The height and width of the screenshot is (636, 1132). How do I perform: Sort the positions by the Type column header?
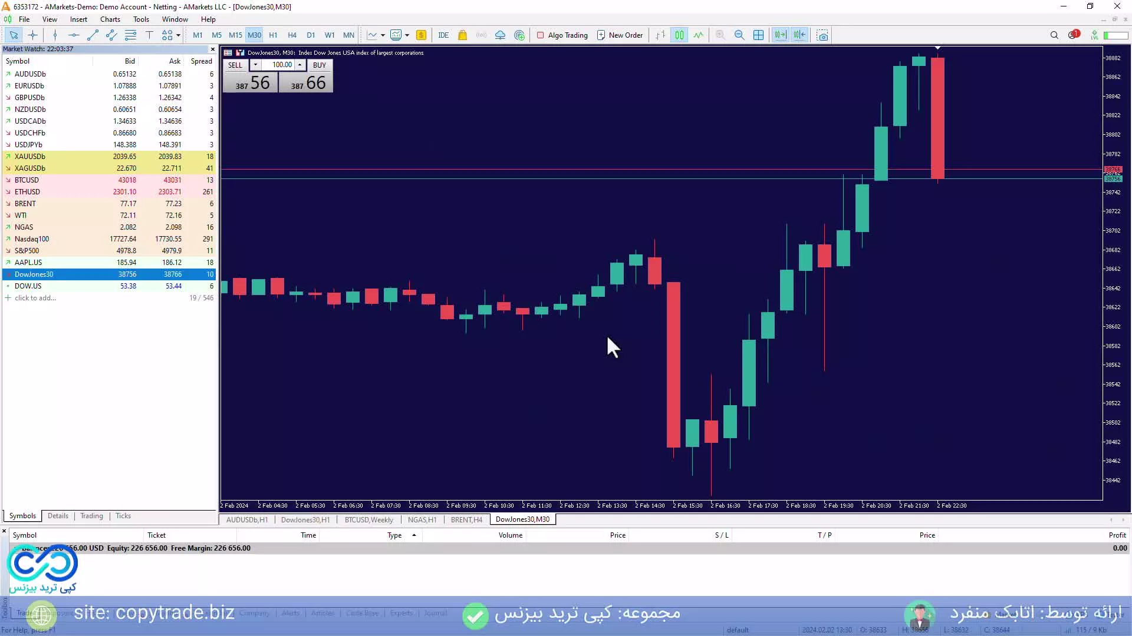tap(394, 535)
